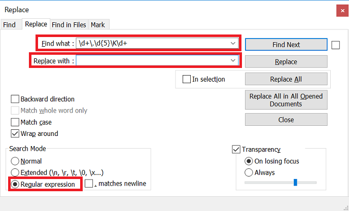The height and width of the screenshot is (211, 349).
Task: Open the Mark tab
Action: point(98,25)
